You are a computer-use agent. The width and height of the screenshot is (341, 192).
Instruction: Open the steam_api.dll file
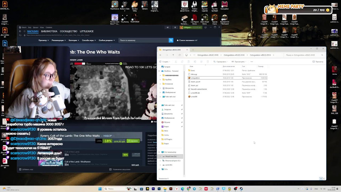click(x=227, y=82)
